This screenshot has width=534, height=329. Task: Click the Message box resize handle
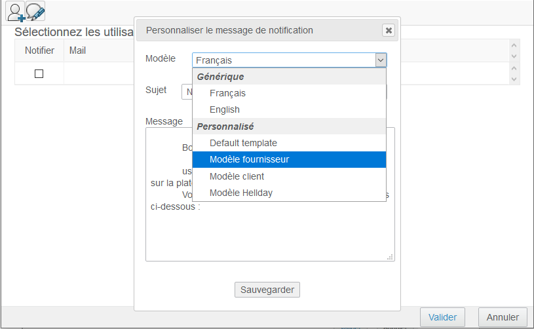click(390, 257)
